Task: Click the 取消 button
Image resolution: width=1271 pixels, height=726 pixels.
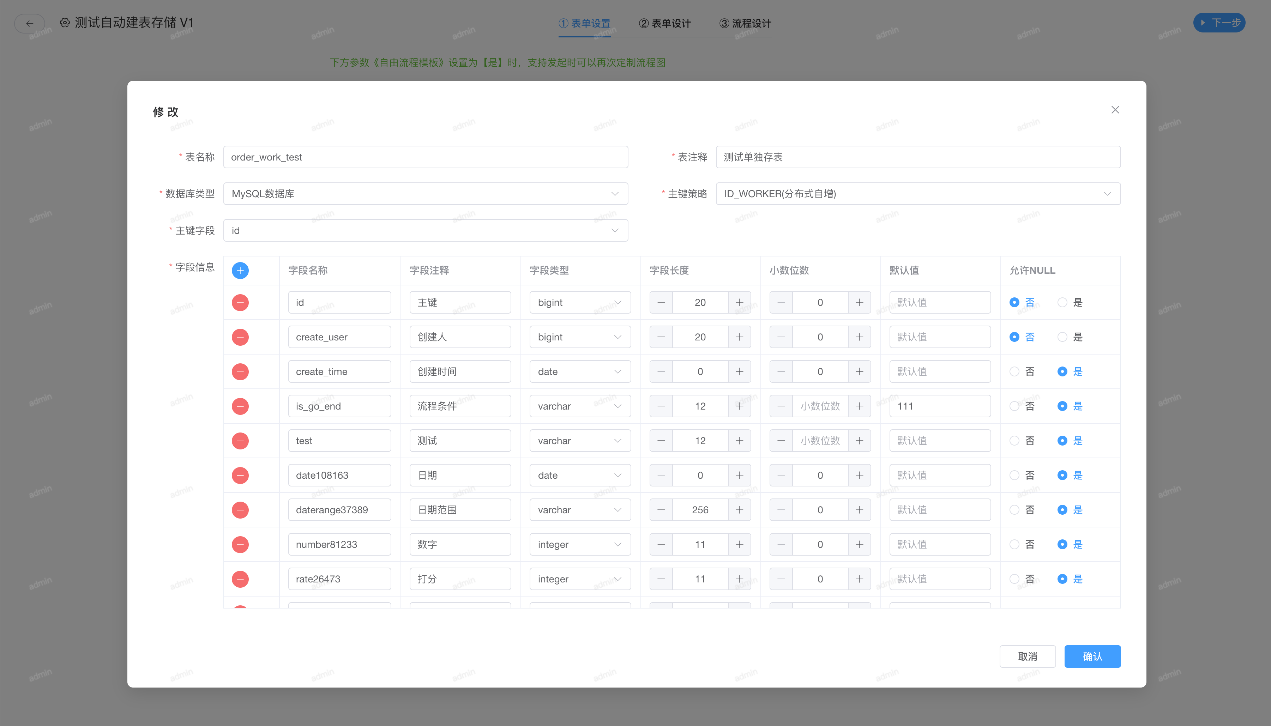Action: [1027, 656]
